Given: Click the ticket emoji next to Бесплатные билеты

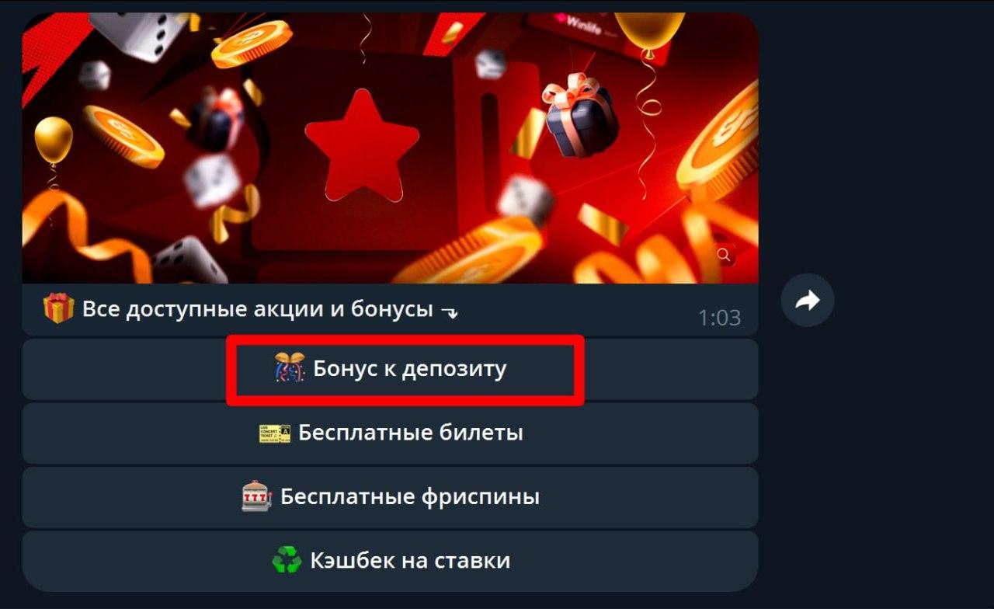Looking at the screenshot, I should tap(274, 433).
